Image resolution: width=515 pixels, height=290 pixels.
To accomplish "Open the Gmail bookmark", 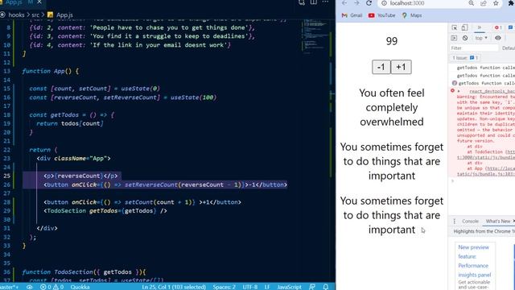I will click(352, 15).
